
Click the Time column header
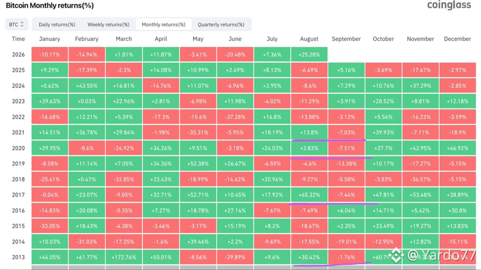click(x=19, y=39)
